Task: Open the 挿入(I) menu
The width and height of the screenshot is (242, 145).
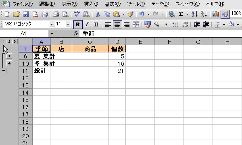Action: [x=91, y=4]
